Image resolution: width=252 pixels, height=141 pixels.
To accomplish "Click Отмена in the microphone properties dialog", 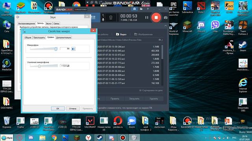I will click(72, 108).
